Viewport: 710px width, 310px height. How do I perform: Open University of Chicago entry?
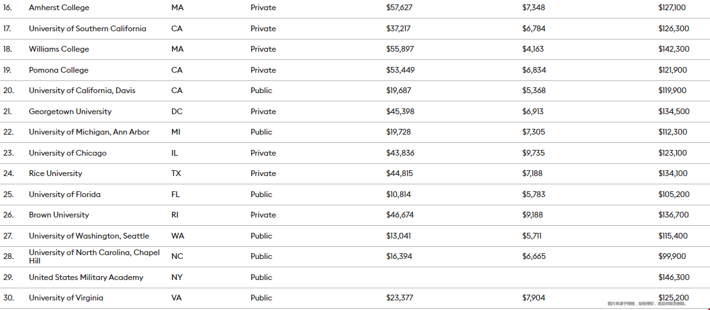coord(68,153)
